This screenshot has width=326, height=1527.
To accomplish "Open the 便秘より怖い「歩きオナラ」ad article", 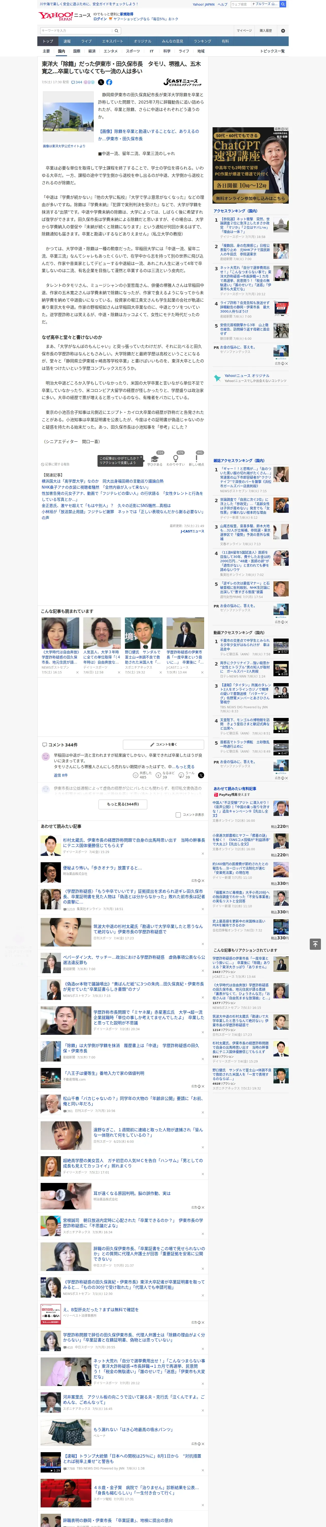I will pos(102,868).
